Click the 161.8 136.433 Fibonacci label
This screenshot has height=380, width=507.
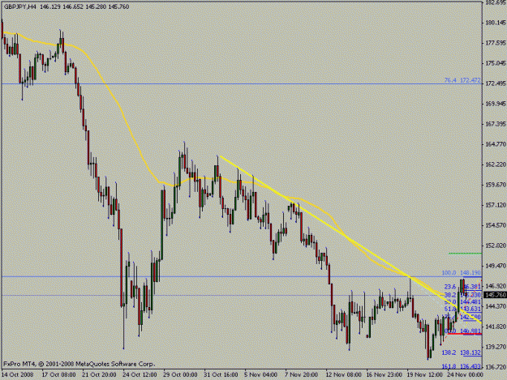[x=461, y=366]
